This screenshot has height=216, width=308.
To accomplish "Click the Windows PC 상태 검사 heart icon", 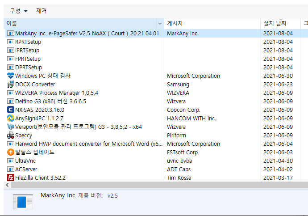I will [11, 76].
